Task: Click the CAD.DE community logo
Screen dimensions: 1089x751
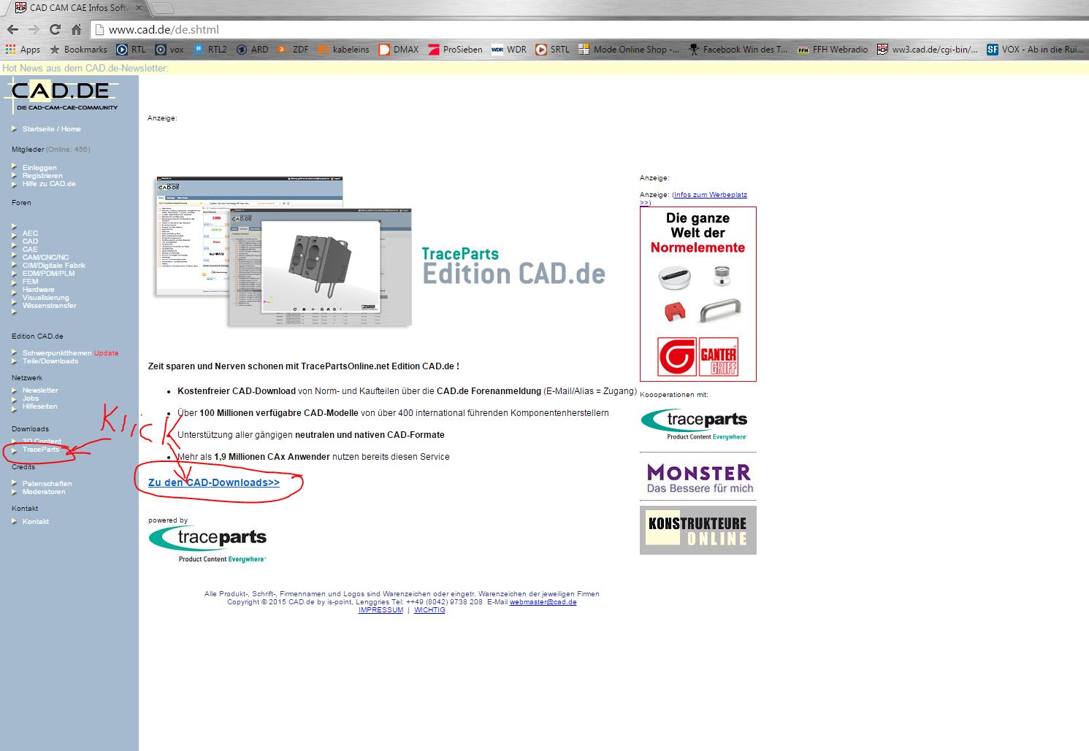Action: [61, 96]
